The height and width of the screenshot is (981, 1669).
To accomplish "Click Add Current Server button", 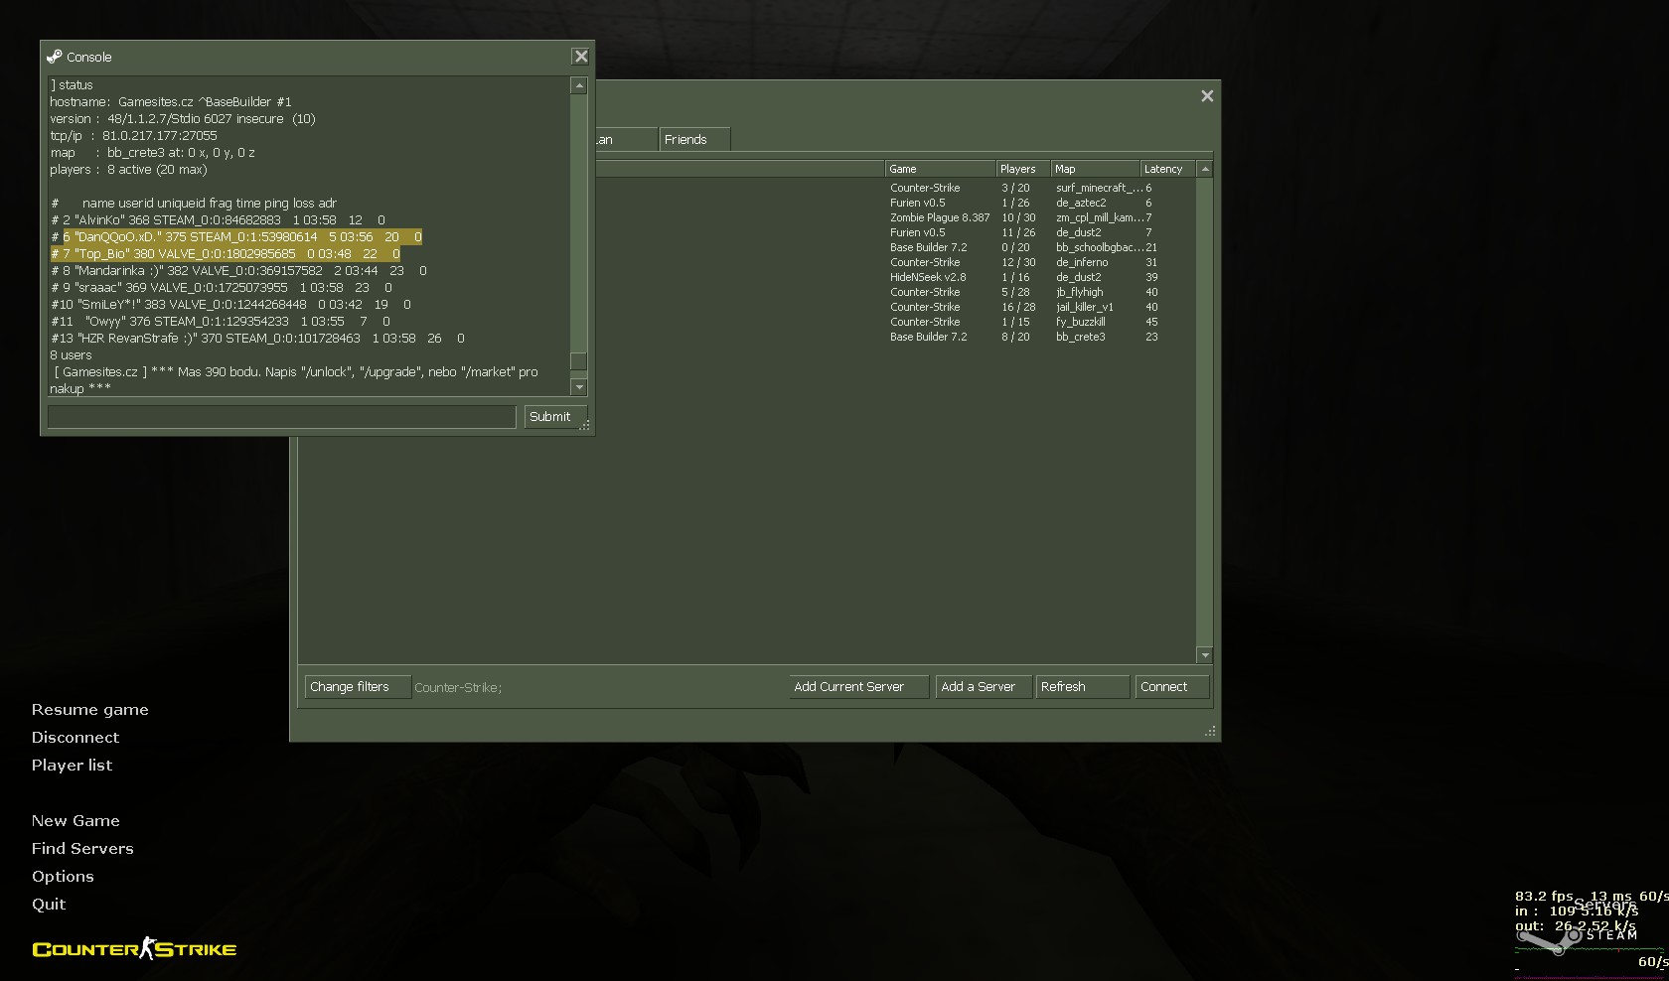I will (859, 687).
